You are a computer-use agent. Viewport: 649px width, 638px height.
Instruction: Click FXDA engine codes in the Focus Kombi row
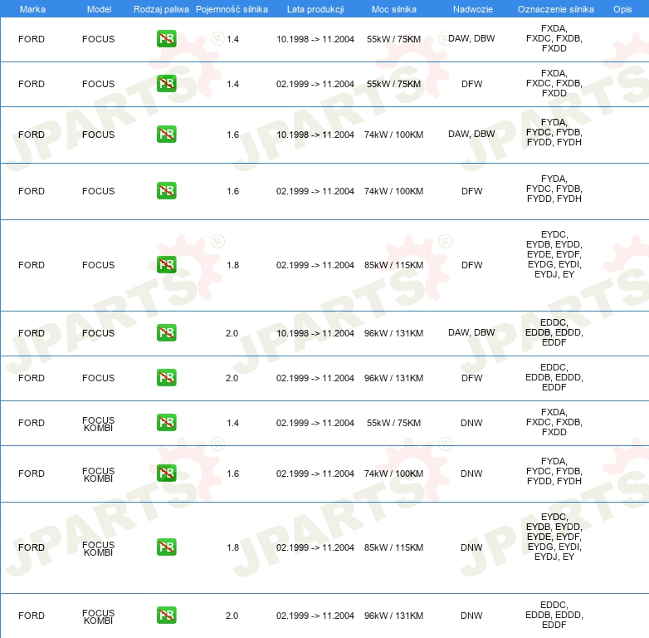pos(554,422)
